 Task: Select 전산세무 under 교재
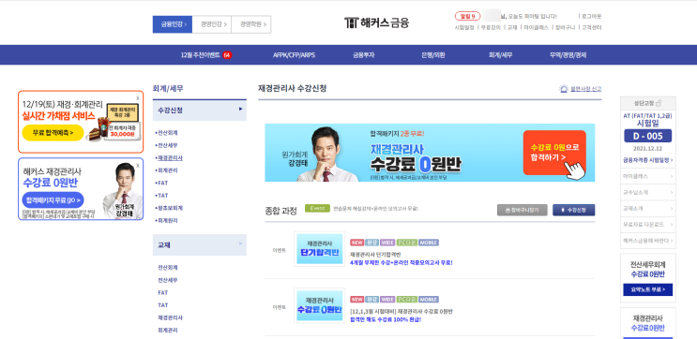tap(168, 280)
